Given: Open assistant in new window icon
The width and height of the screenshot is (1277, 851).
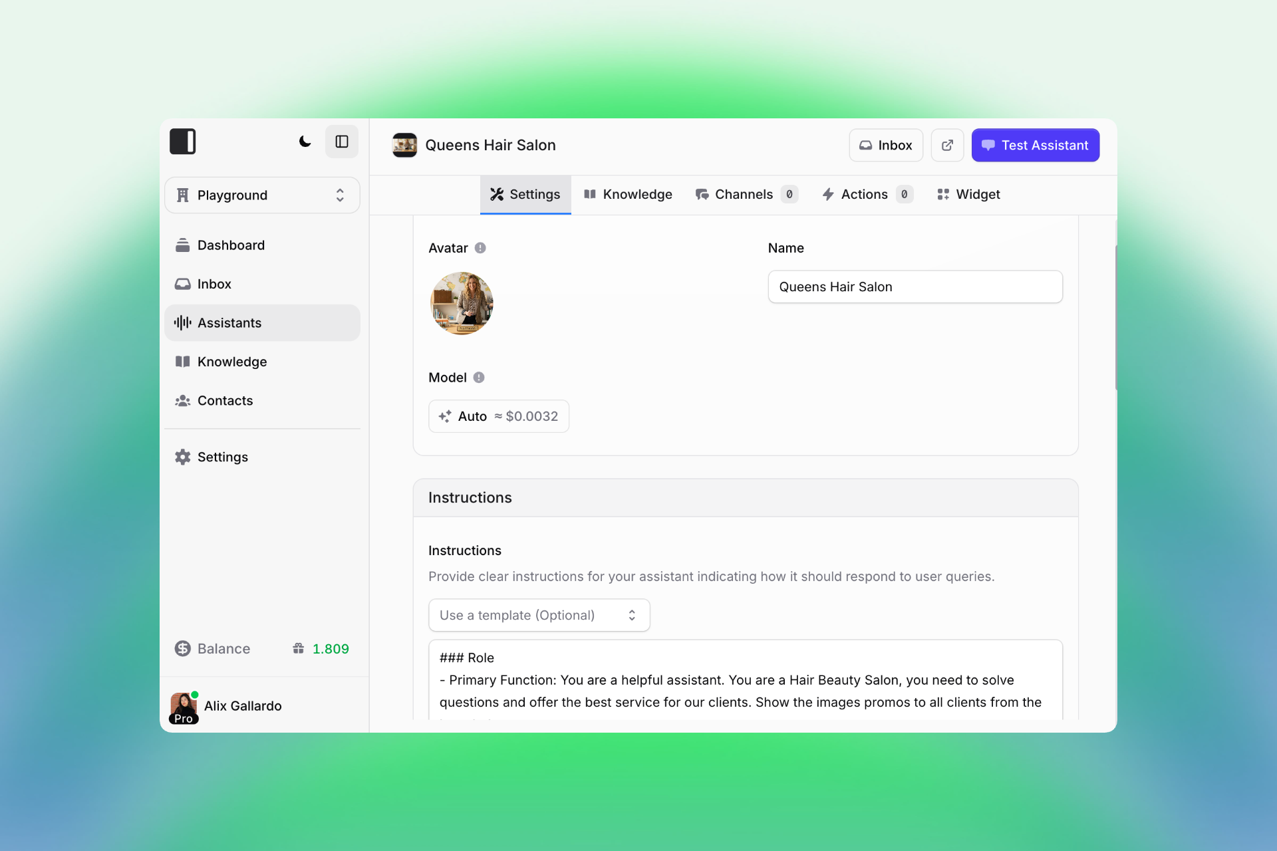Looking at the screenshot, I should click(947, 145).
